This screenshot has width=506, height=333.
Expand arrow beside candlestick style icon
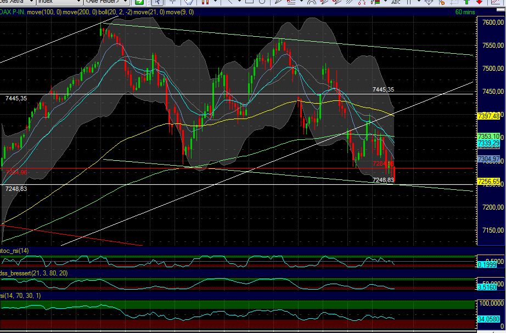[215, 2]
